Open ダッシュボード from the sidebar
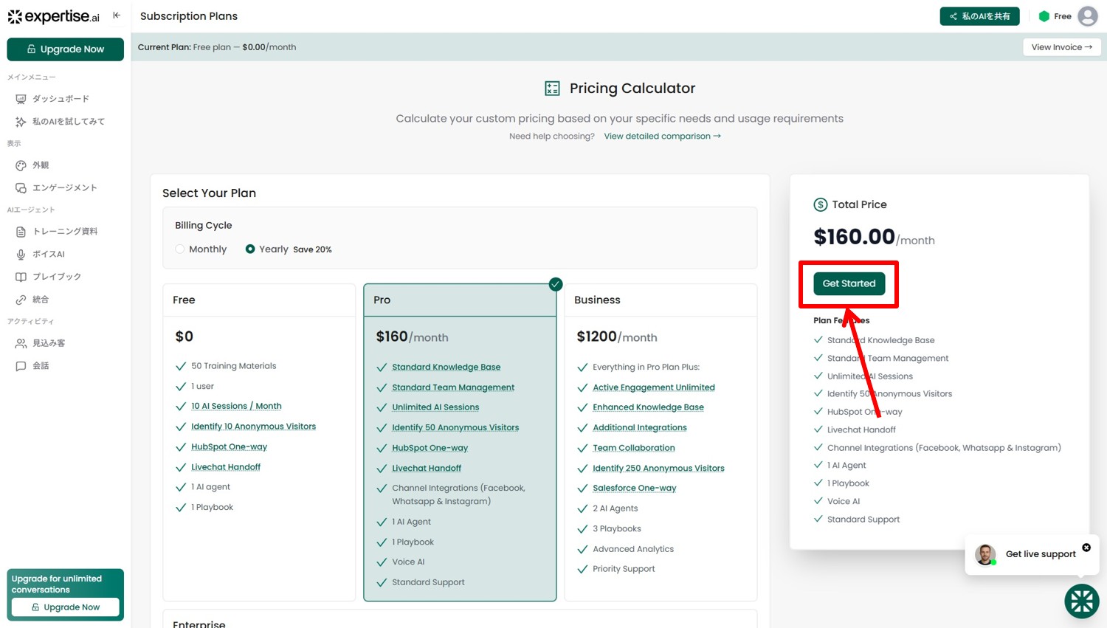Screen dimensions: 1107x628 coord(61,99)
